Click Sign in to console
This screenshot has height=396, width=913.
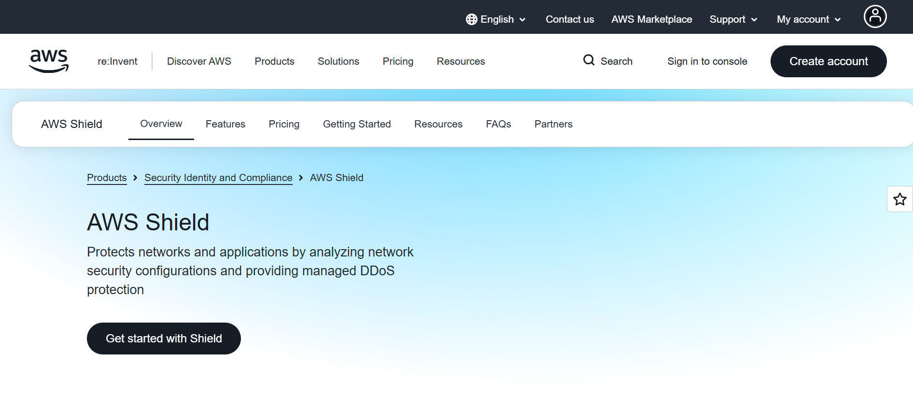pyautogui.click(x=707, y=61)
